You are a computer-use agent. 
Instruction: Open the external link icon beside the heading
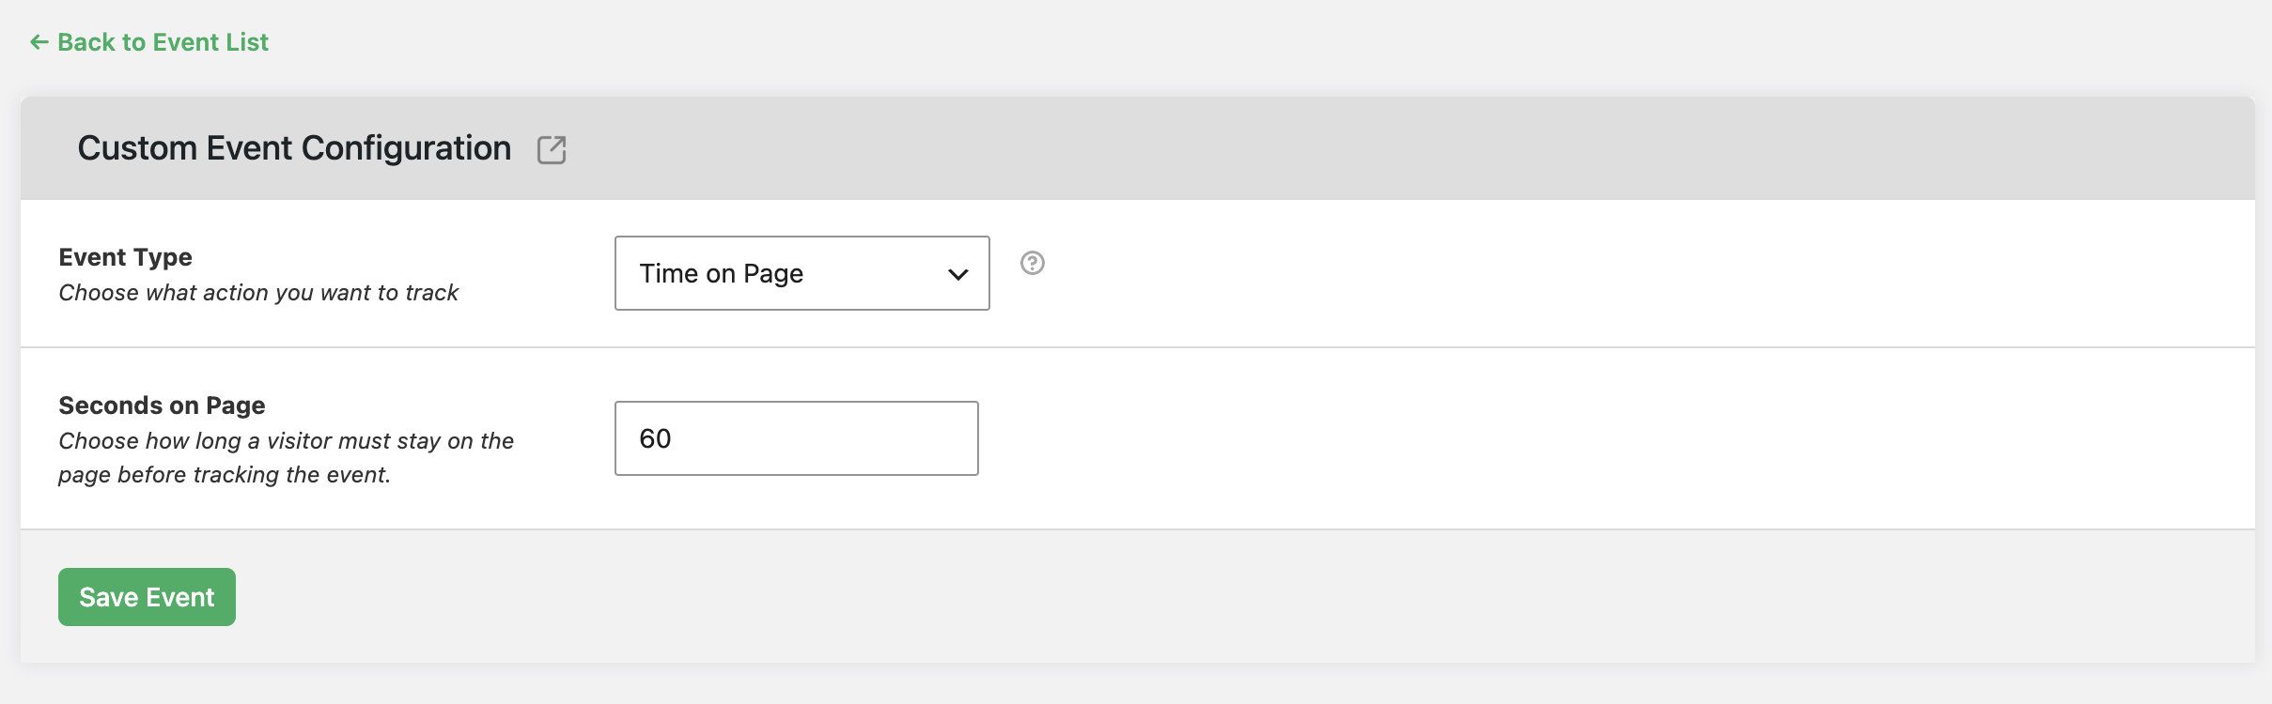coord(552,149)
